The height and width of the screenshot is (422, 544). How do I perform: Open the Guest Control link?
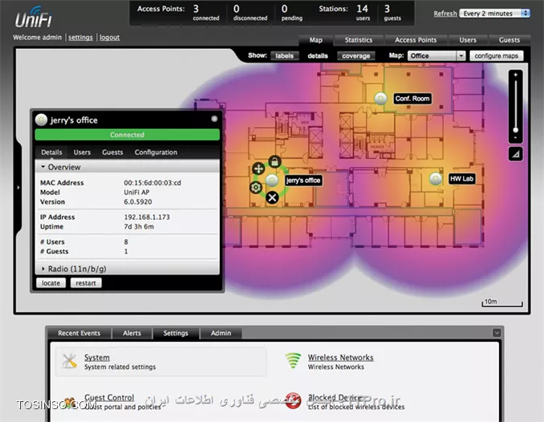pyautogui.click(x=109, y=397)
